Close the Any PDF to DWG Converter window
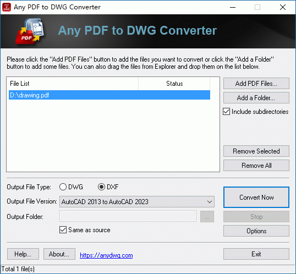Viewport: 296px width, 274px height. click(x=283, y=7)
